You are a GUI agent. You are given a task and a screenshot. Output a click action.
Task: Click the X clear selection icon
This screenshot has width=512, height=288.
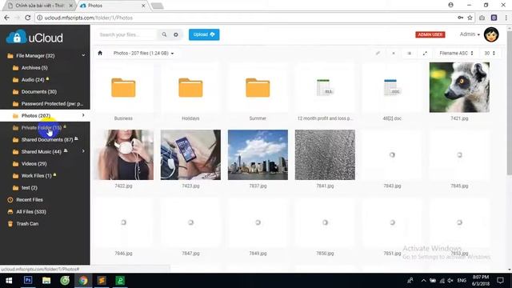(394, 54)
